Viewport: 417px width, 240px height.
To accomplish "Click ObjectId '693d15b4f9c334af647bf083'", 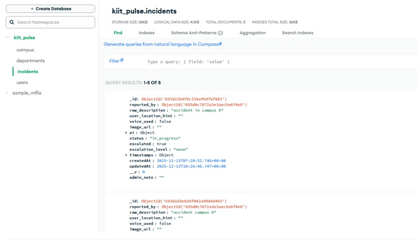I will pos(184,99).
